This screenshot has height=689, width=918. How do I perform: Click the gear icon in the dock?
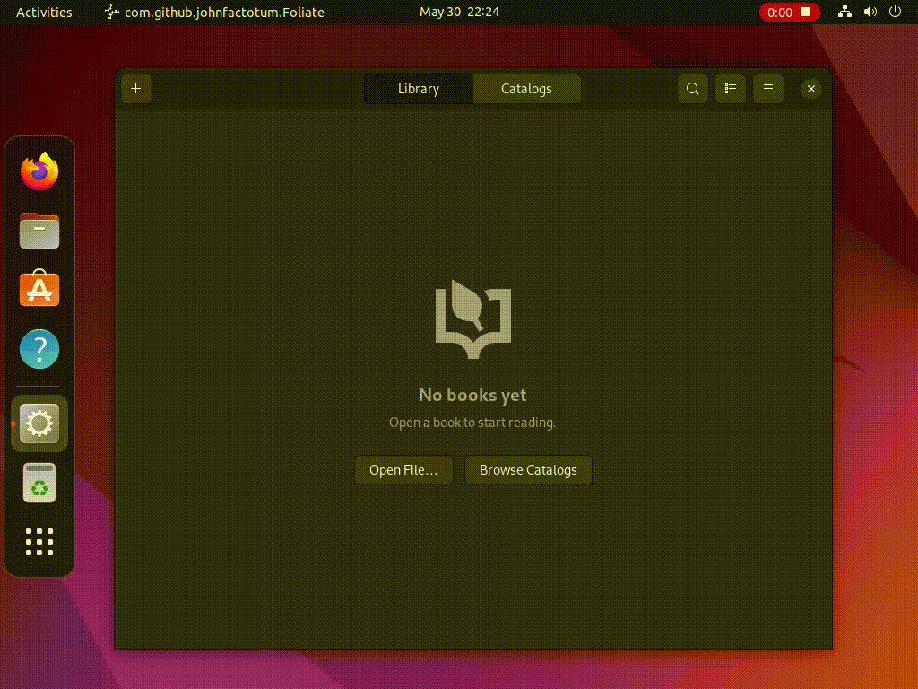click(x=39, y=423)
